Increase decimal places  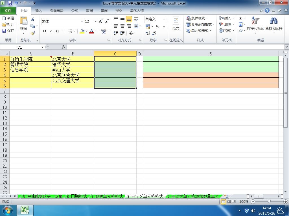point(148,33)
